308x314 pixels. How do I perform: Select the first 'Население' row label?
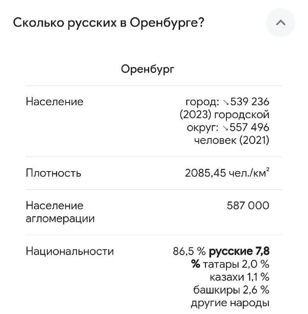tap(55, 102)
